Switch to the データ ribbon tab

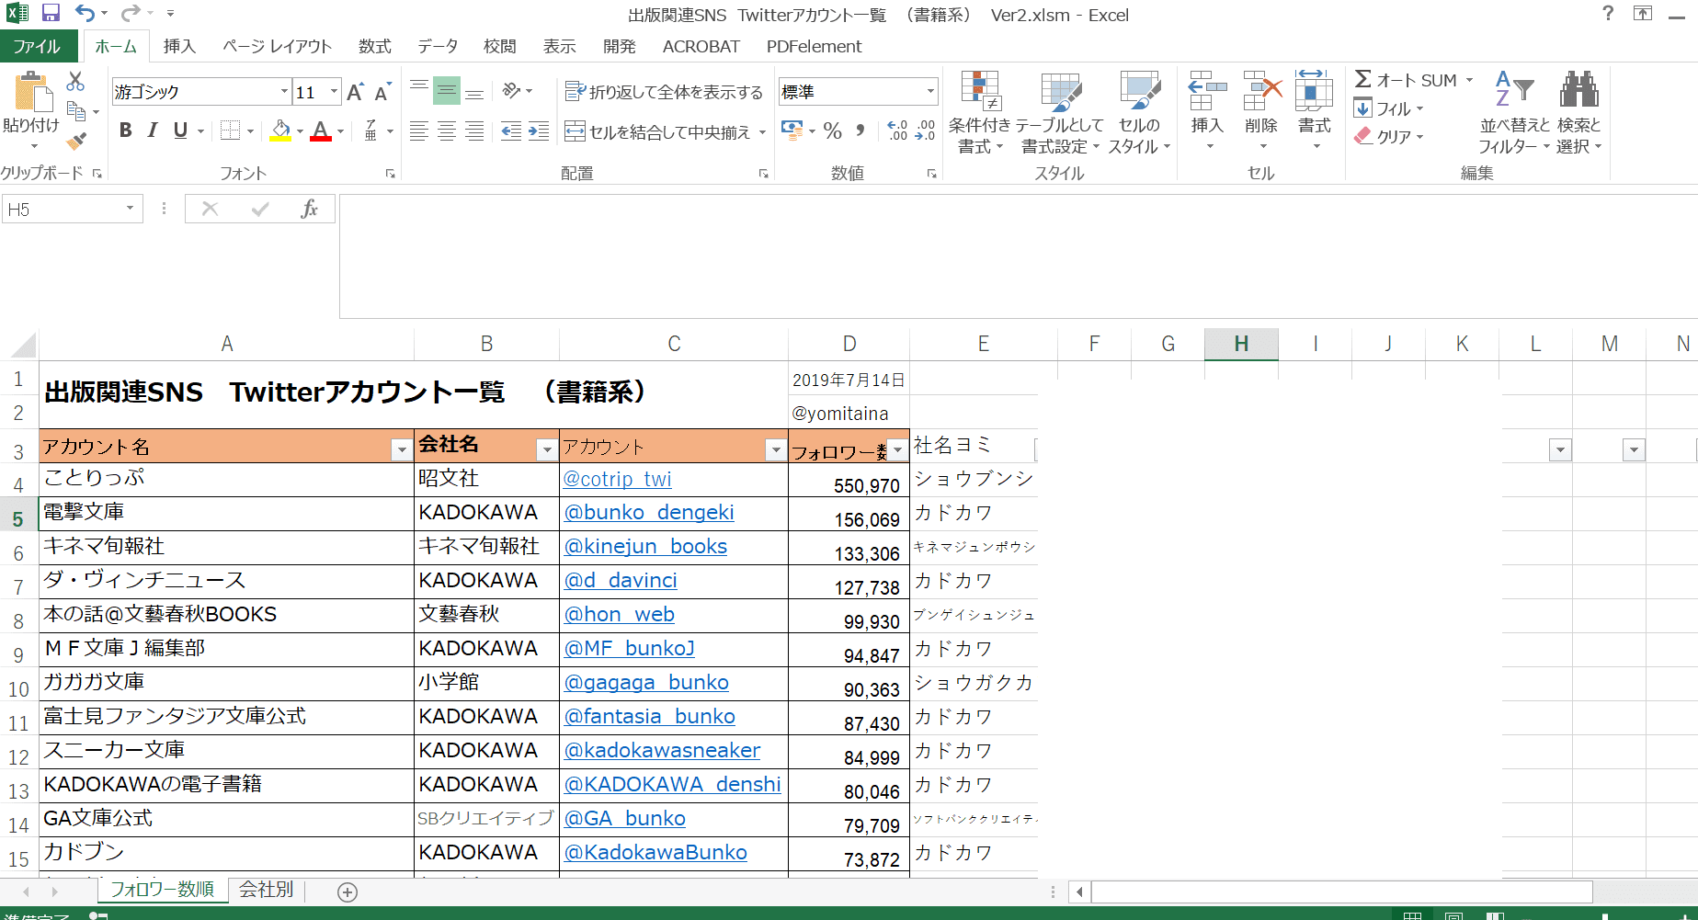click(438, 46)
